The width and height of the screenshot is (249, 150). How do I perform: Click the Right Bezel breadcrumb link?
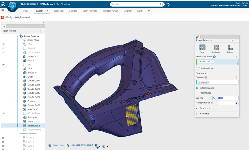click(x=82, y=145)
